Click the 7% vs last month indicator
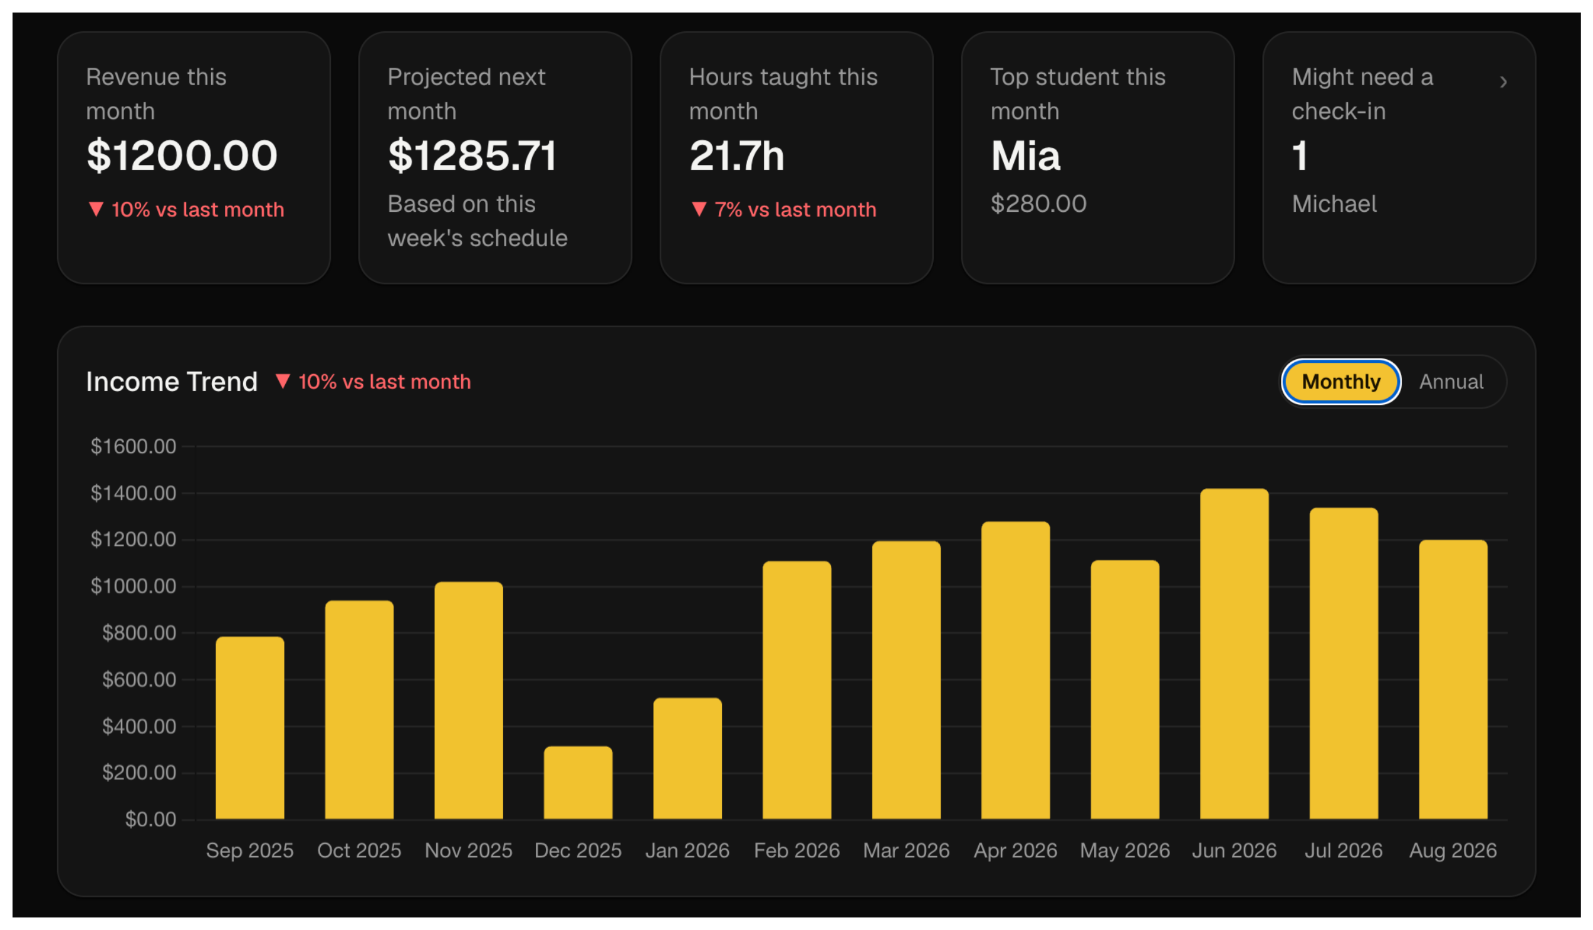Image resolution: width=1593 pixels, height=930 pixels. point(784,209)
